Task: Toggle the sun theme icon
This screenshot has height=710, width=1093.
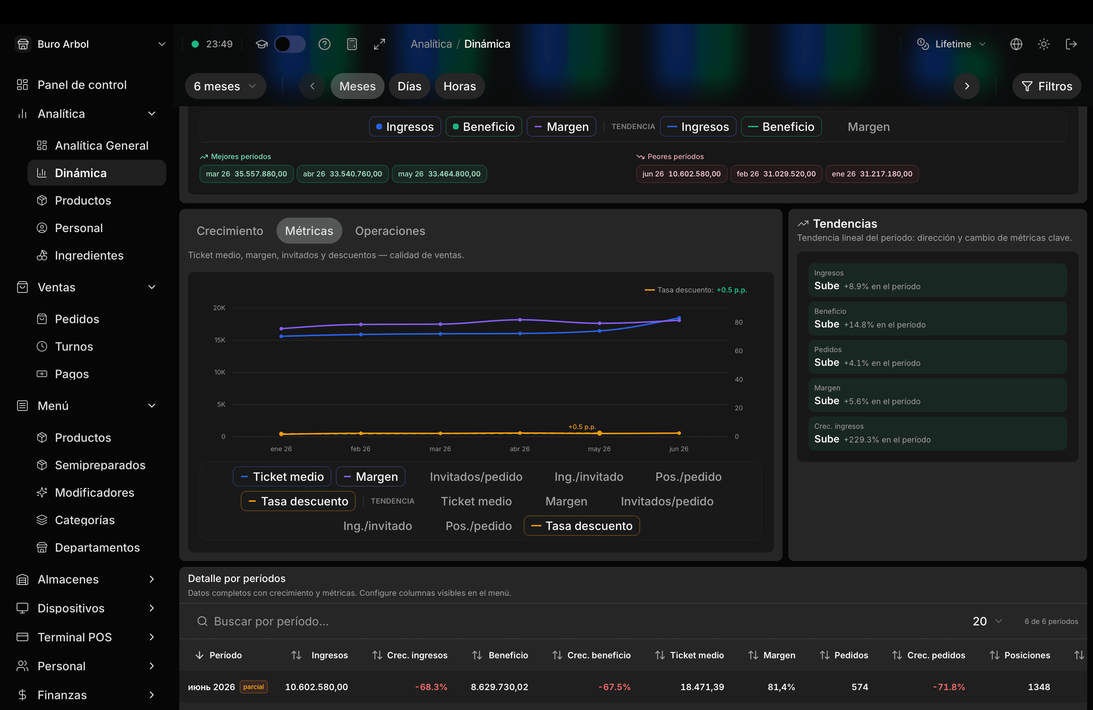Action: click(x=1044, y=44)
